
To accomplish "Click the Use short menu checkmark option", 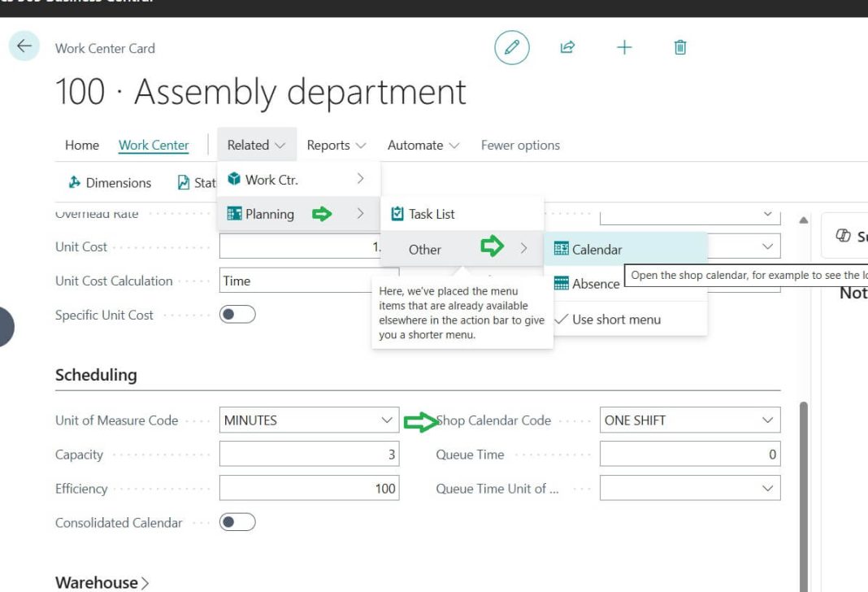I will [618, 320].
